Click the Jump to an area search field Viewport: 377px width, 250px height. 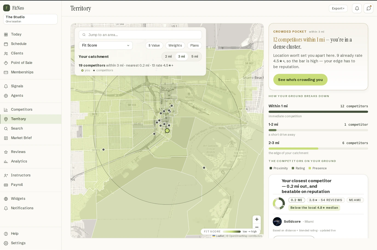point(140,35)
